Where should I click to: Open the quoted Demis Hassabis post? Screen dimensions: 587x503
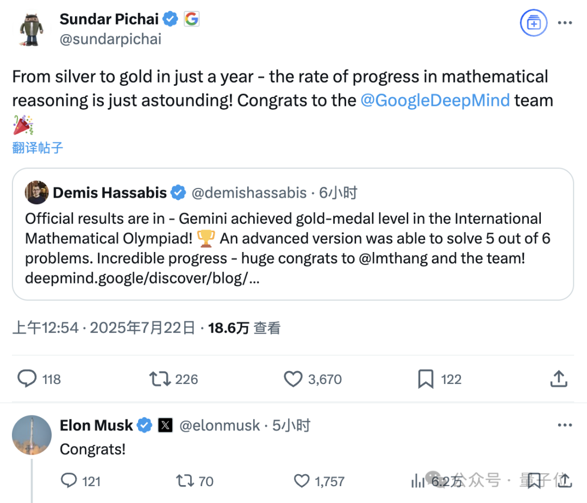[292, 239]
